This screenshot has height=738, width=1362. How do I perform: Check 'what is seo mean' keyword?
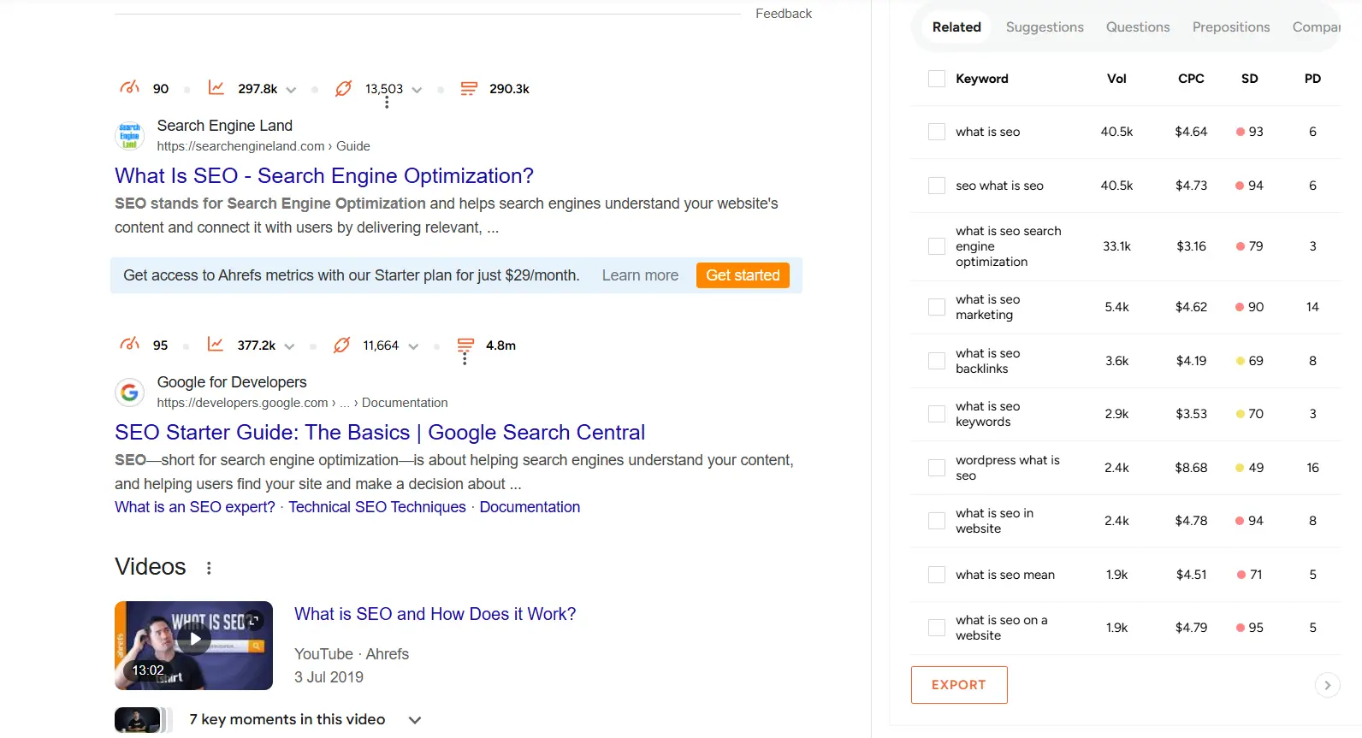pos(937,575)
